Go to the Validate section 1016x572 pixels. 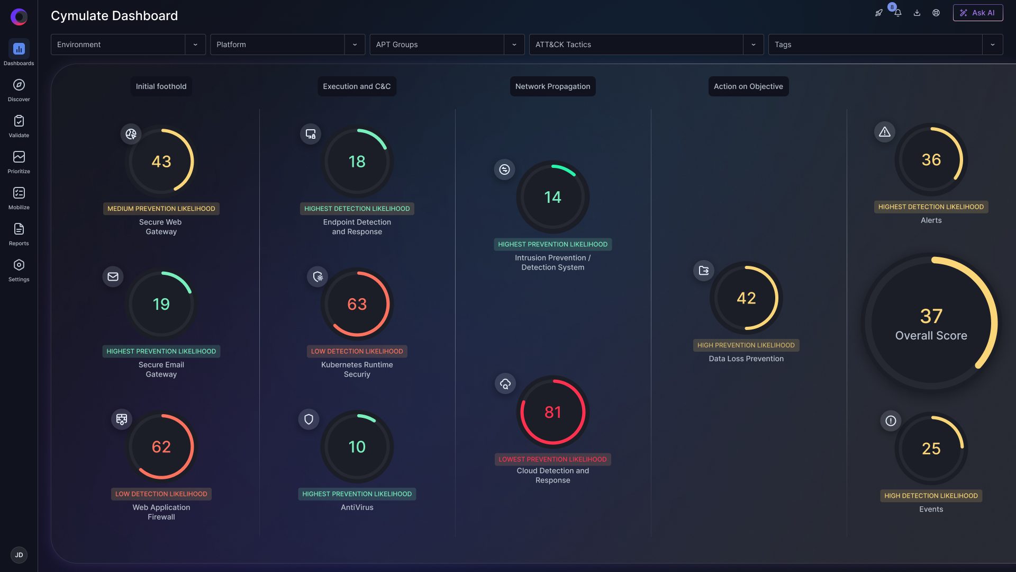point(19,121)
